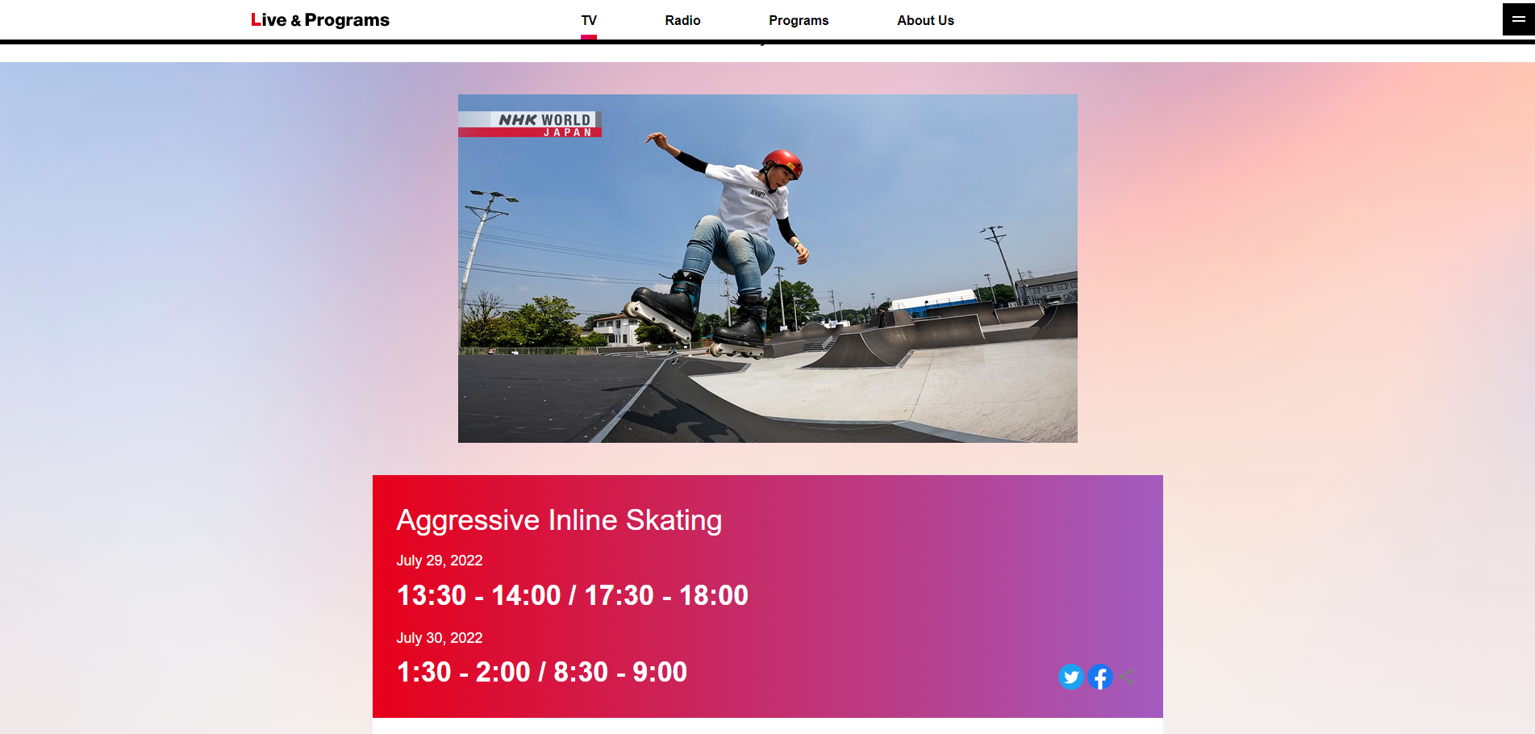The image size is (1535, 734).
Task: Share the program on Facebook
Action: [1099, 677]
